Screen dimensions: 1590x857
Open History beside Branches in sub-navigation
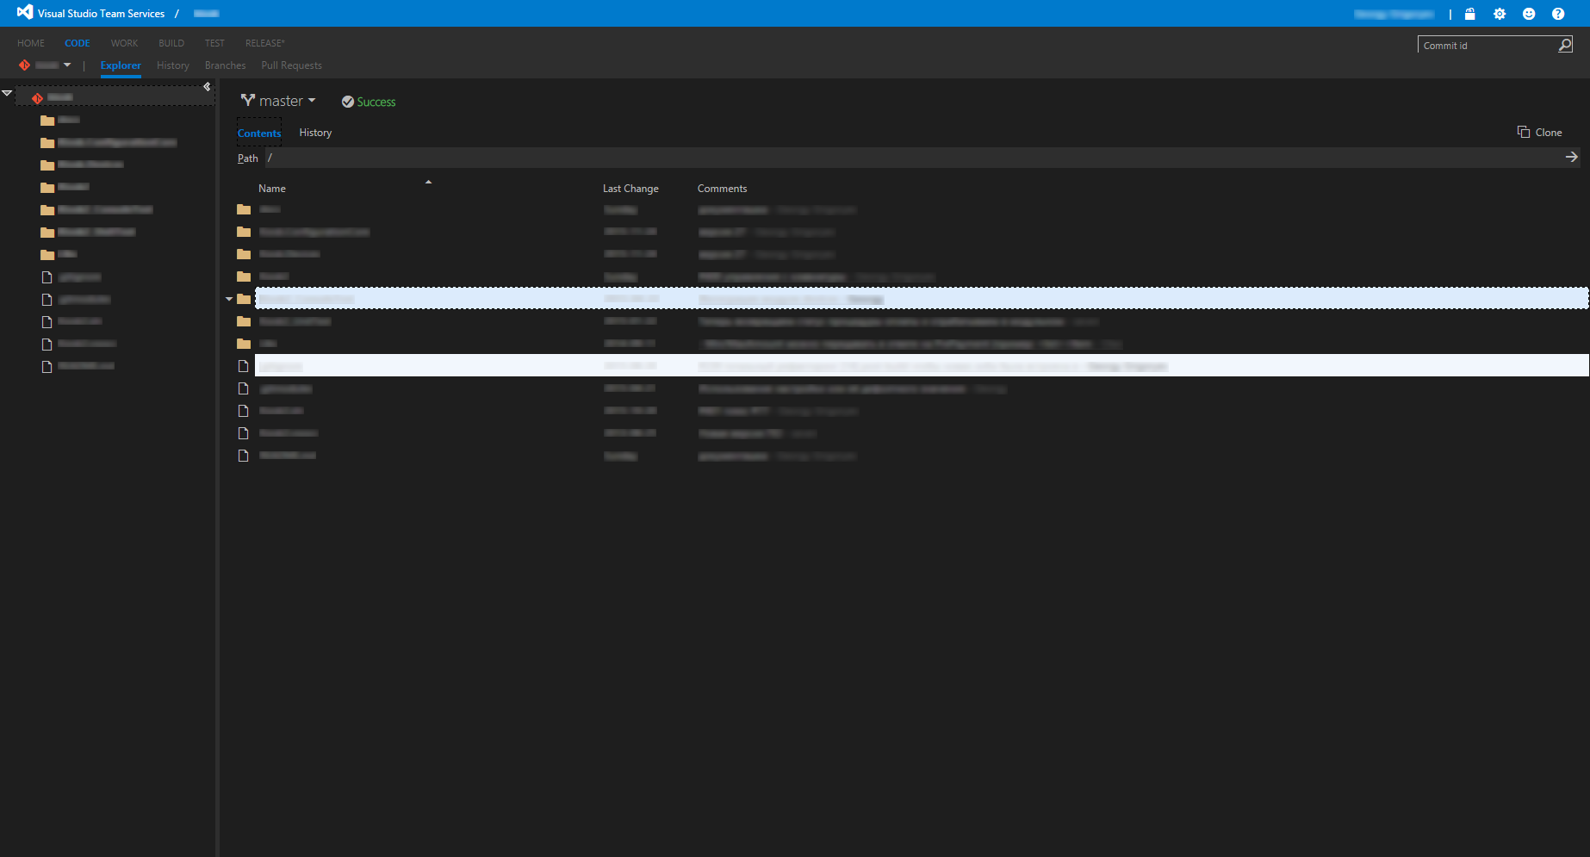click(x=173, y=65)
